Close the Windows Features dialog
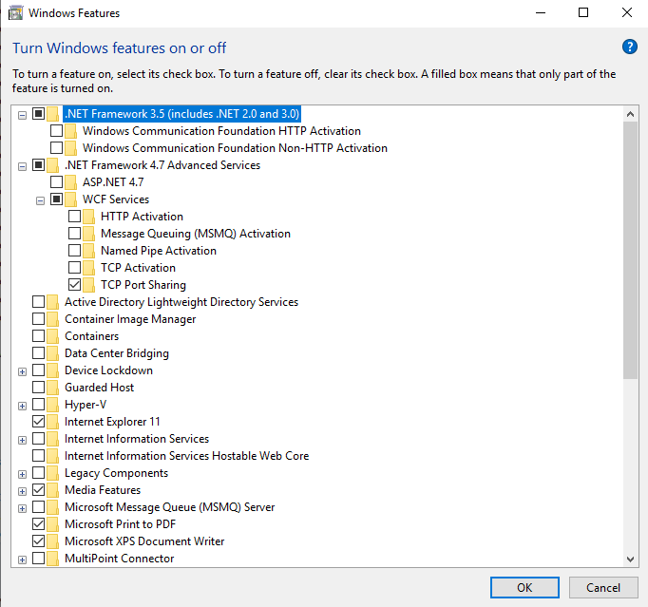648x607 pixels. [626, 12]
